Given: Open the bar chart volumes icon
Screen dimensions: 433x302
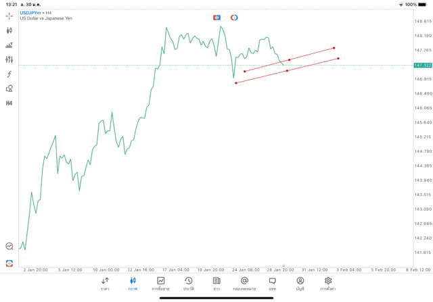Looking at the screenshot, I should (9, 45).
